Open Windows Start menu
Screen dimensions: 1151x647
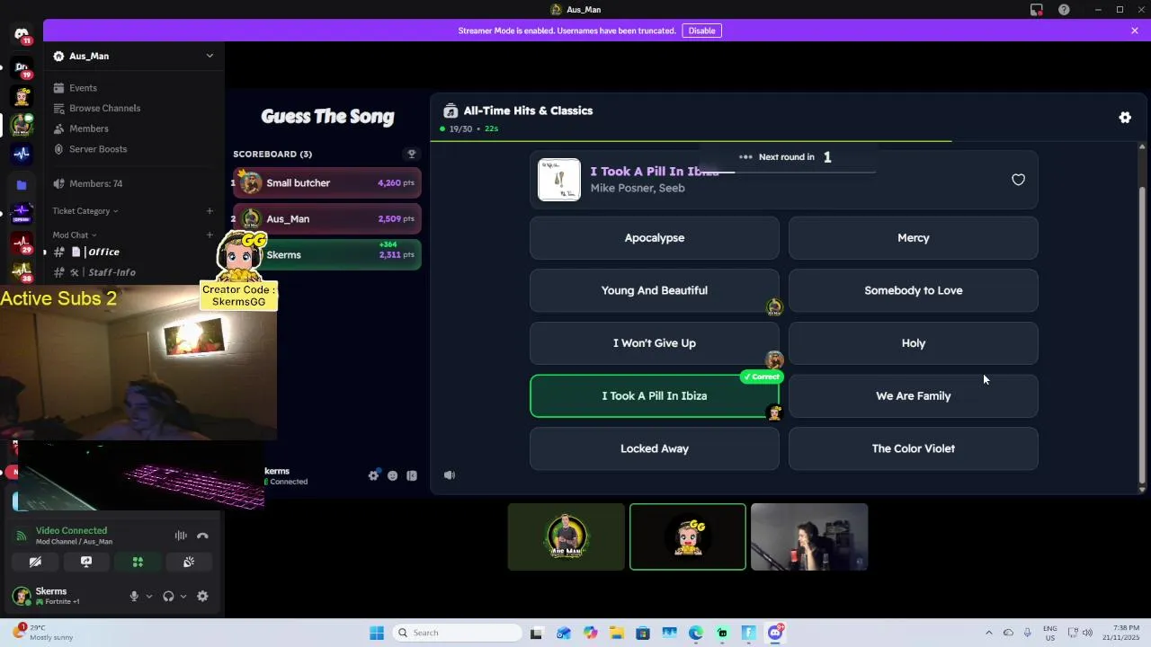377,633
